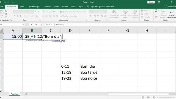Click the AutoSum sigma icon
The height and width of the screenshot is (99, 176).
(156, 10)
